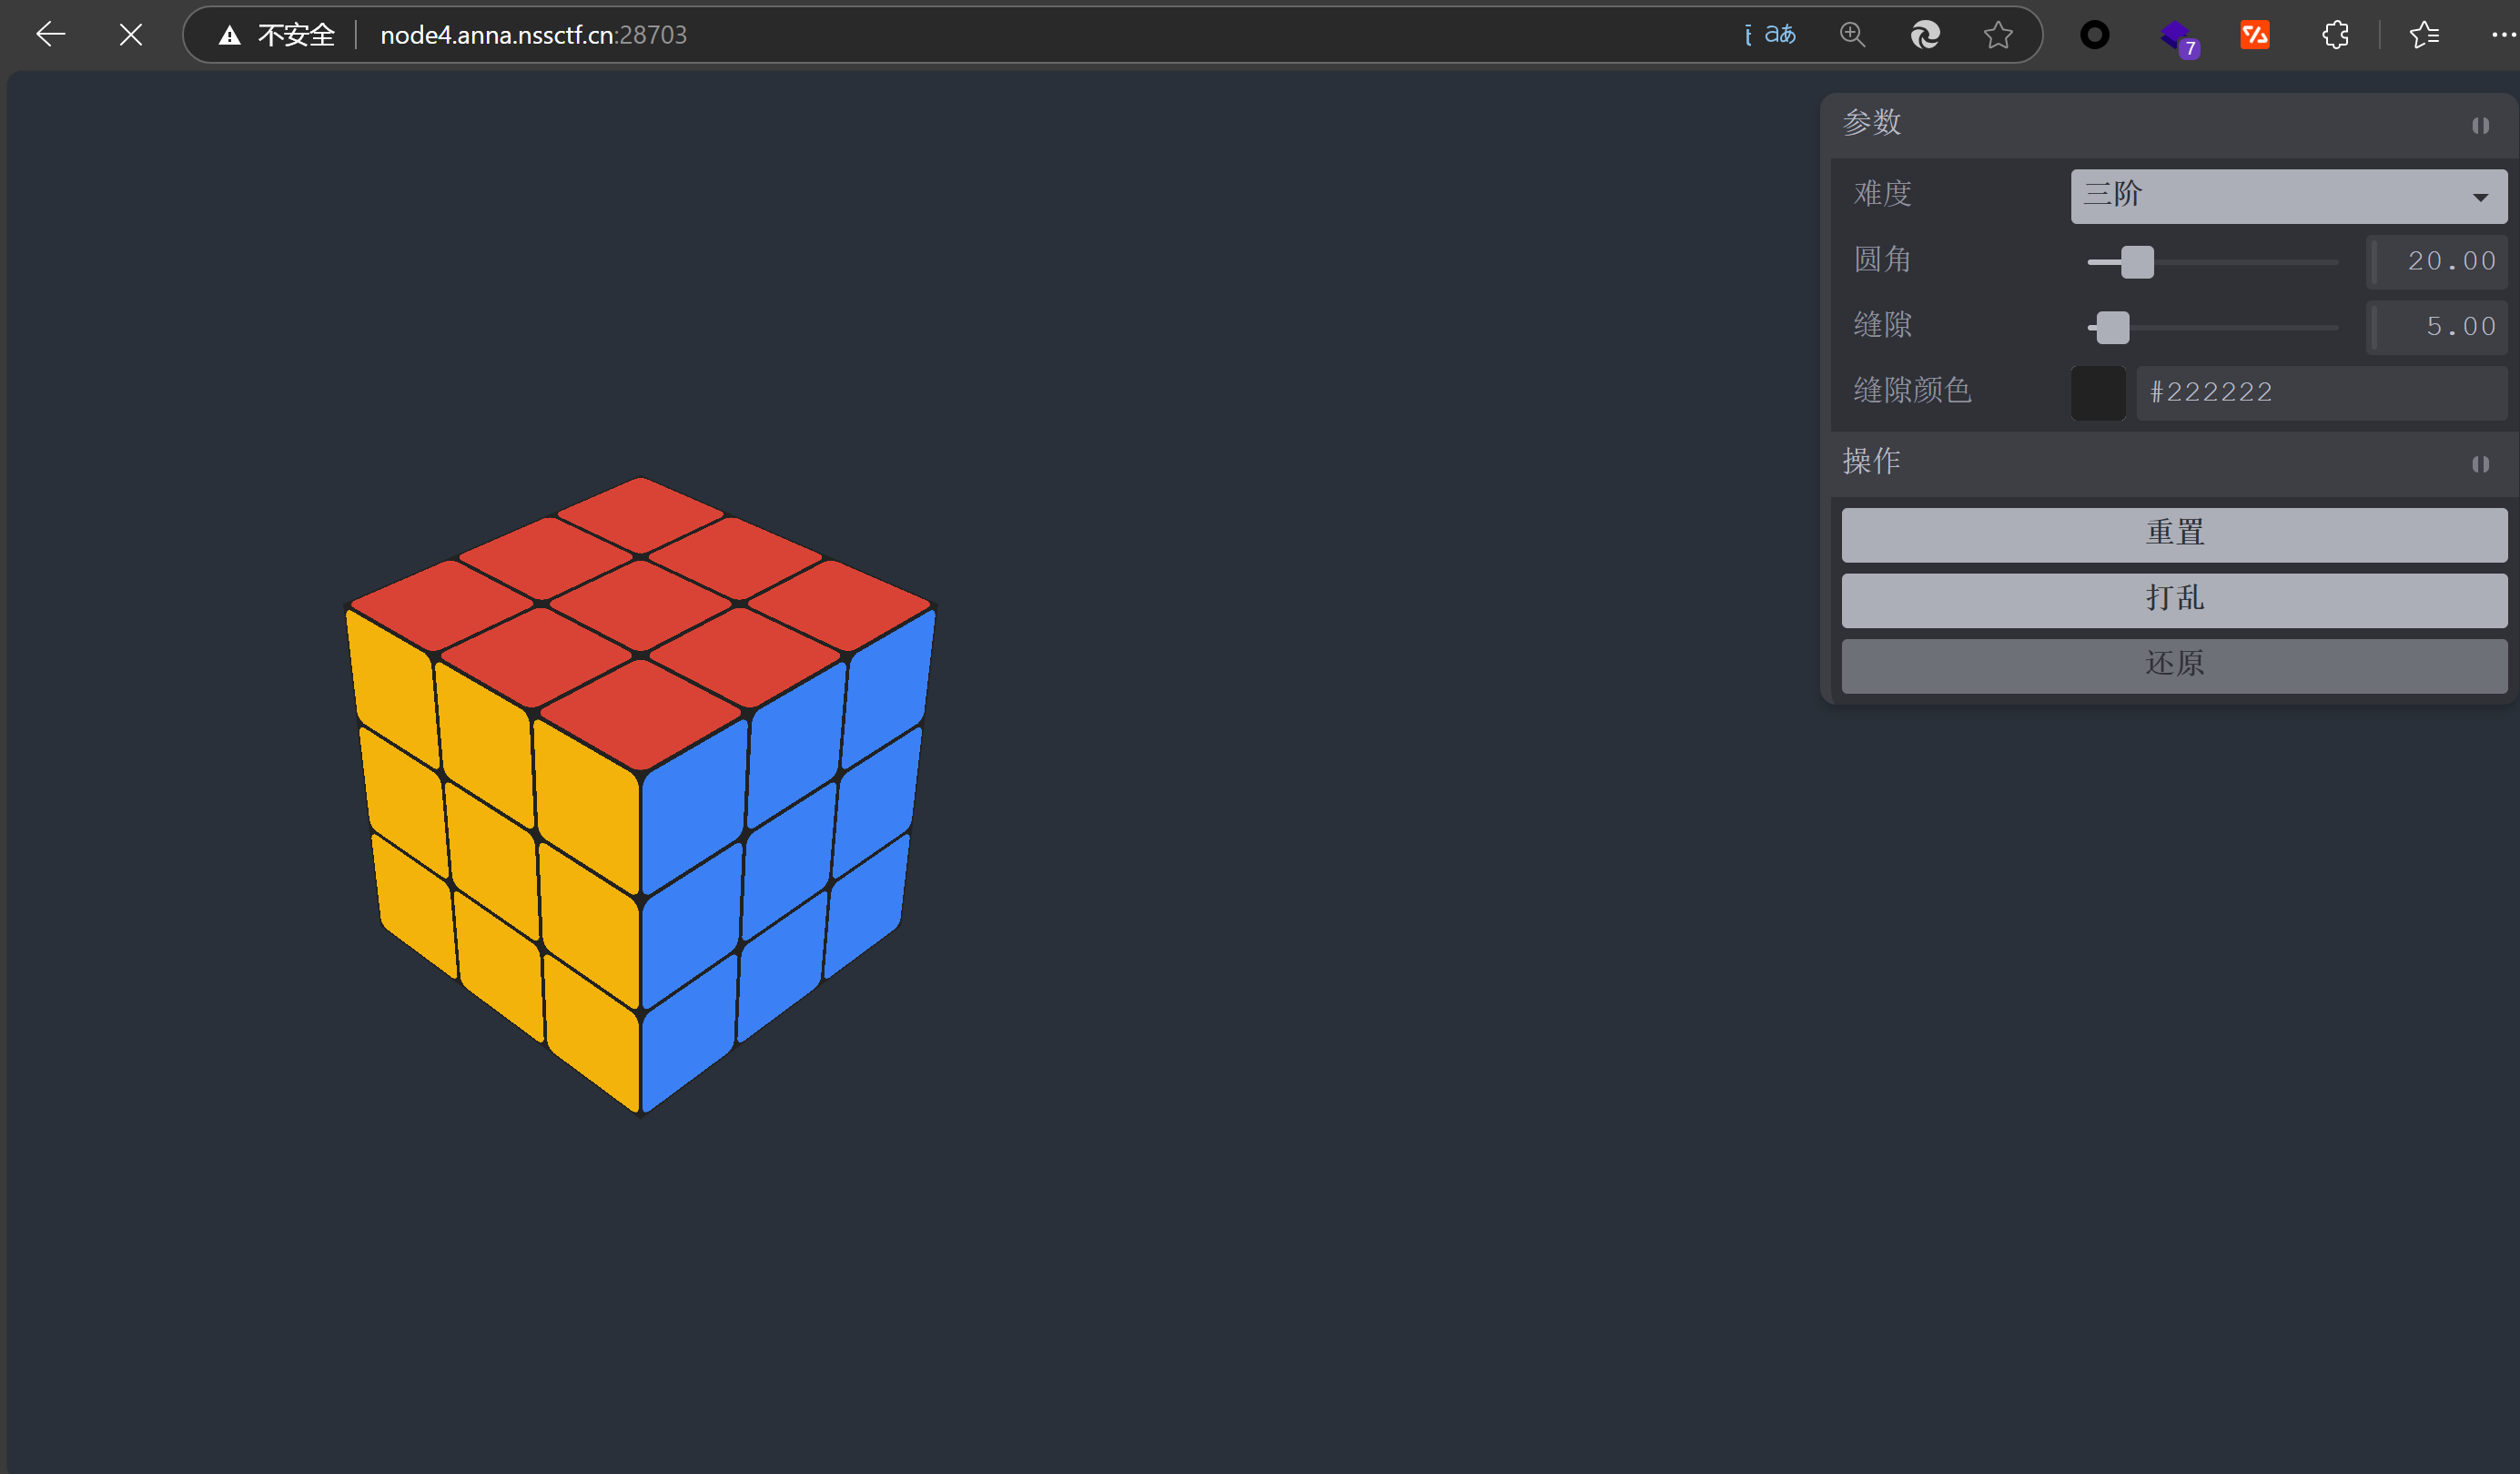Open the favorites list icon
The image size is (2520, 1474).
point(2424,35)
